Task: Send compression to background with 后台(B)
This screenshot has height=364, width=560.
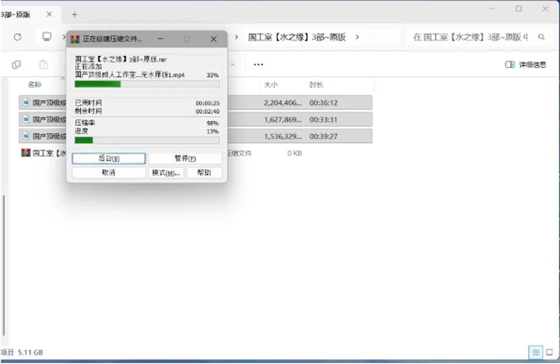Action: coord(108,158)
